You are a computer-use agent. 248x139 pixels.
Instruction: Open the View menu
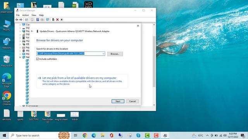[34, 15]
